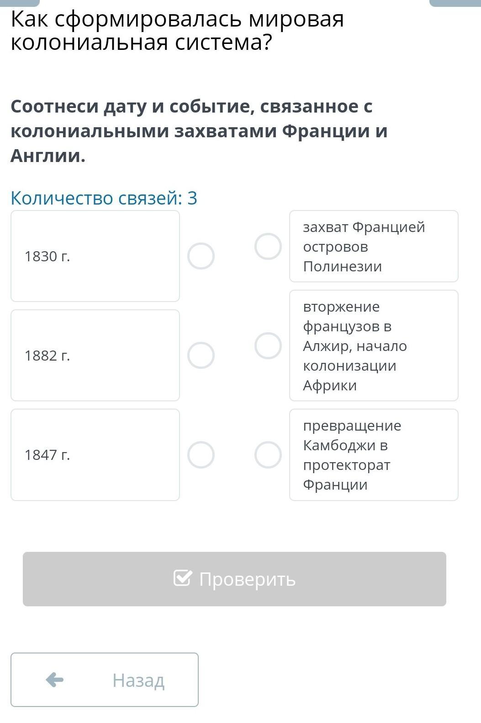Viewport: 481px width, 723px height.
Task: Select the connector circle next to 1882 г.
Action: pos(201,356)
